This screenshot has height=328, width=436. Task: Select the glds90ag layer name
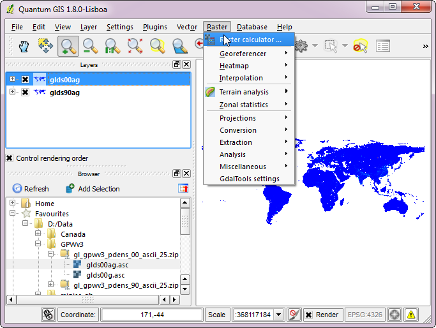64,93
